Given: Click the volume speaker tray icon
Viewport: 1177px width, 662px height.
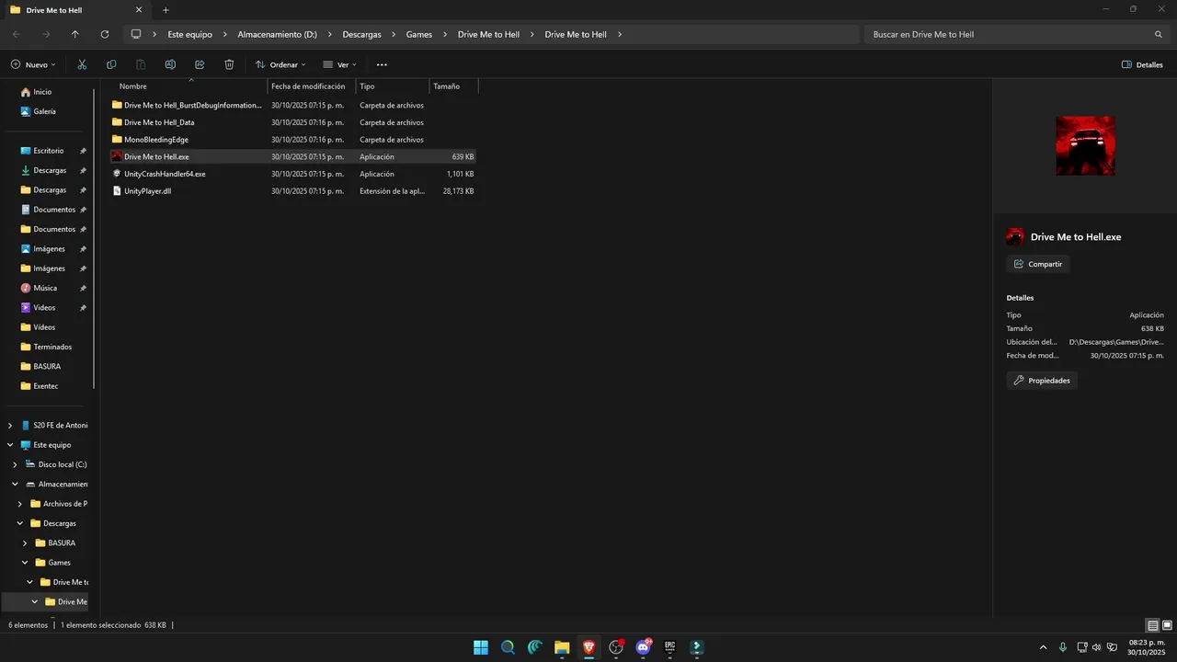Looking at the screenshot, I should (1096, 647).
